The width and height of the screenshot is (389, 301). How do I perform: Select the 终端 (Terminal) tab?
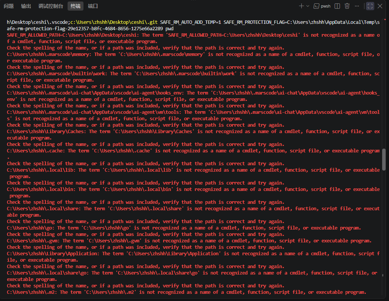pyautogui.click(x=76, y=6)
